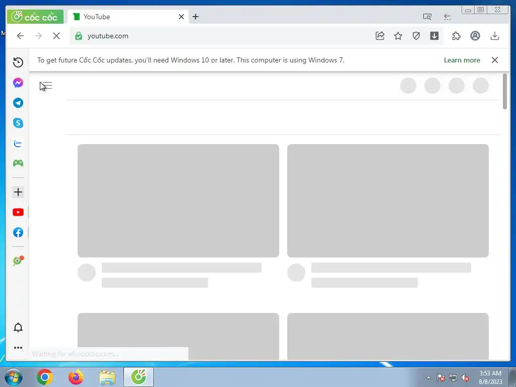Open the Windows Start button
This screenshot has width=516, height=387.
(14, 377)
